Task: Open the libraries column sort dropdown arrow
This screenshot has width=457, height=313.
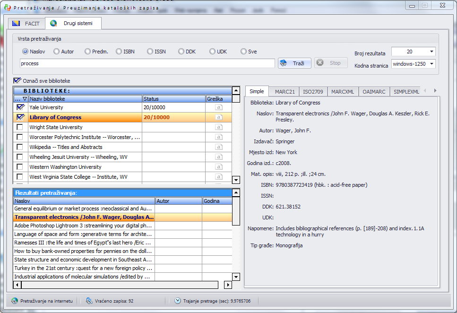Action: tap(24, 99)
